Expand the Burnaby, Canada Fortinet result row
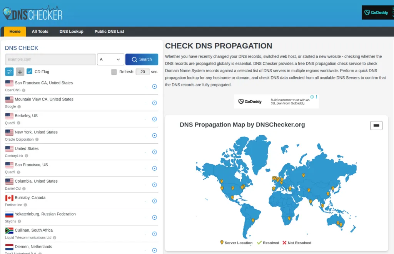 tap(154, 201)
